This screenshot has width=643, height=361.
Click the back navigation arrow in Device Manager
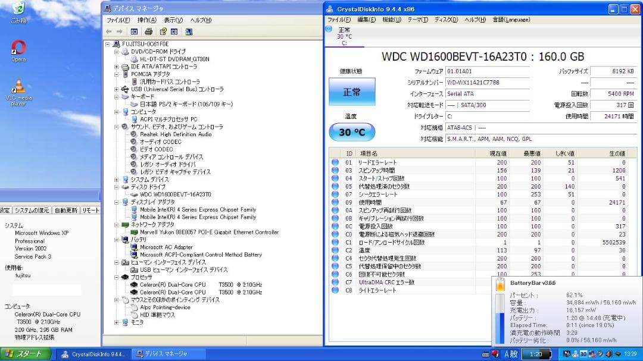coord(110,32)
